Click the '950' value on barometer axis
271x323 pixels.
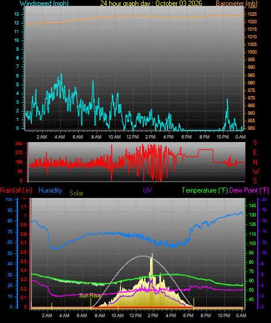click(251, 128)
